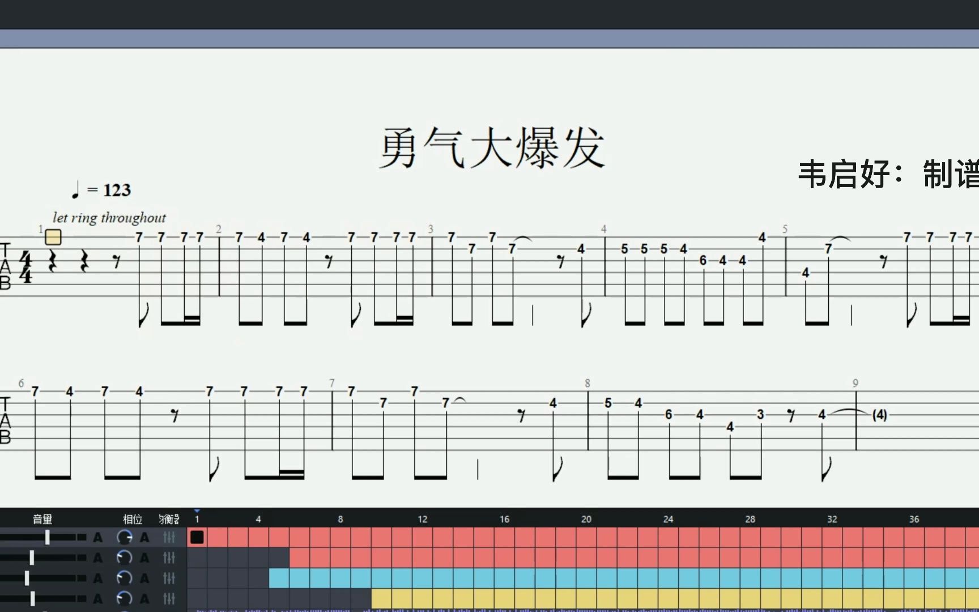This screenshot has width=979, height=612.
Task: Click the second track's pan knob
Action: [124, 558]
